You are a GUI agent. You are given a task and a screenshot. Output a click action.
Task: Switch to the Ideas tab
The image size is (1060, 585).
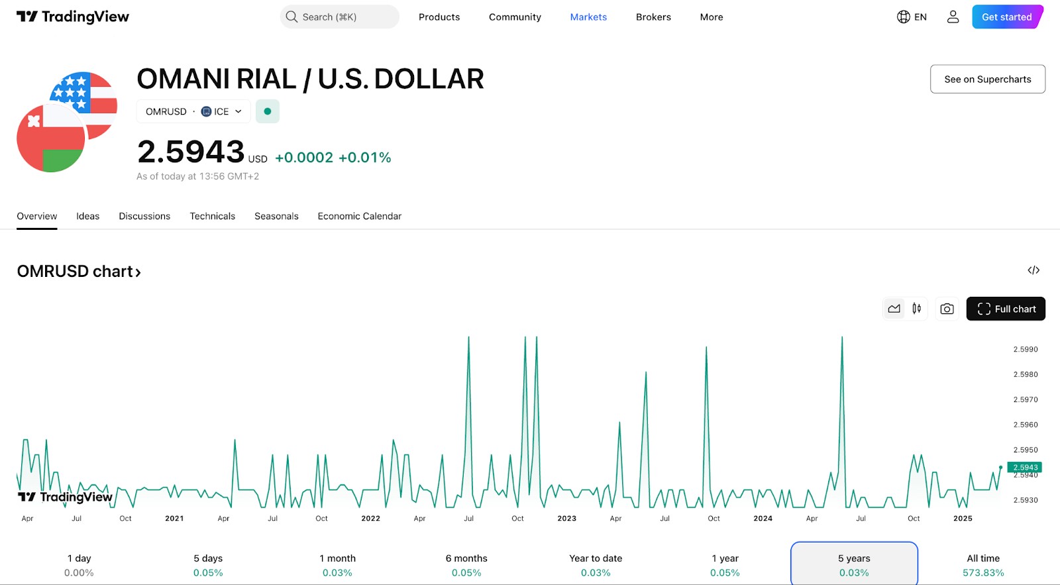(87, 216)
